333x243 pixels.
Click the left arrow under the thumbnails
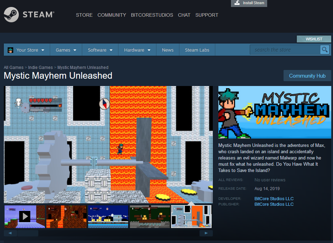10,233
